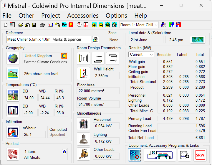The image size is (212, 165).
Task: Open the Other menu
Action: pos(26,16)
